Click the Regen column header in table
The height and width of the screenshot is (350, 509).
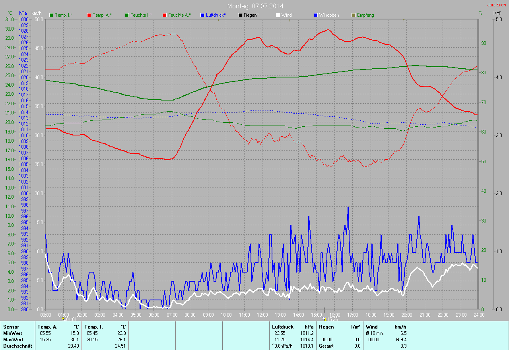tap(326, 327)
